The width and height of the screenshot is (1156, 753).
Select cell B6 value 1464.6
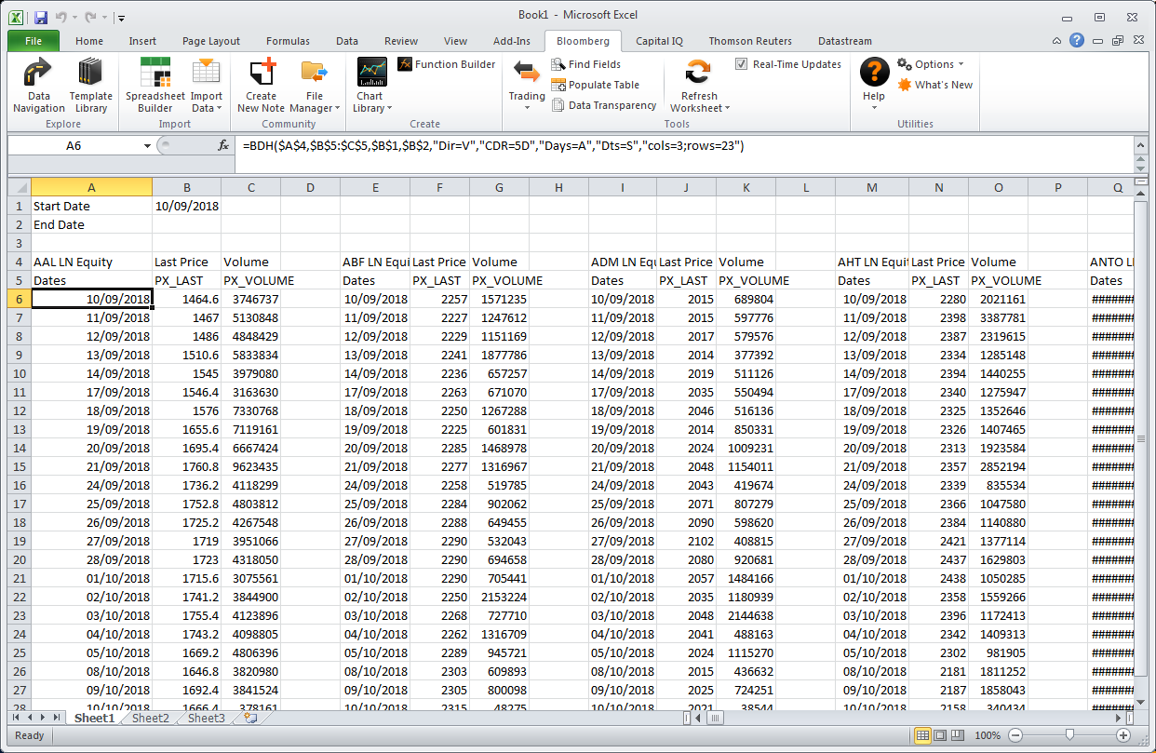point(187,299)
